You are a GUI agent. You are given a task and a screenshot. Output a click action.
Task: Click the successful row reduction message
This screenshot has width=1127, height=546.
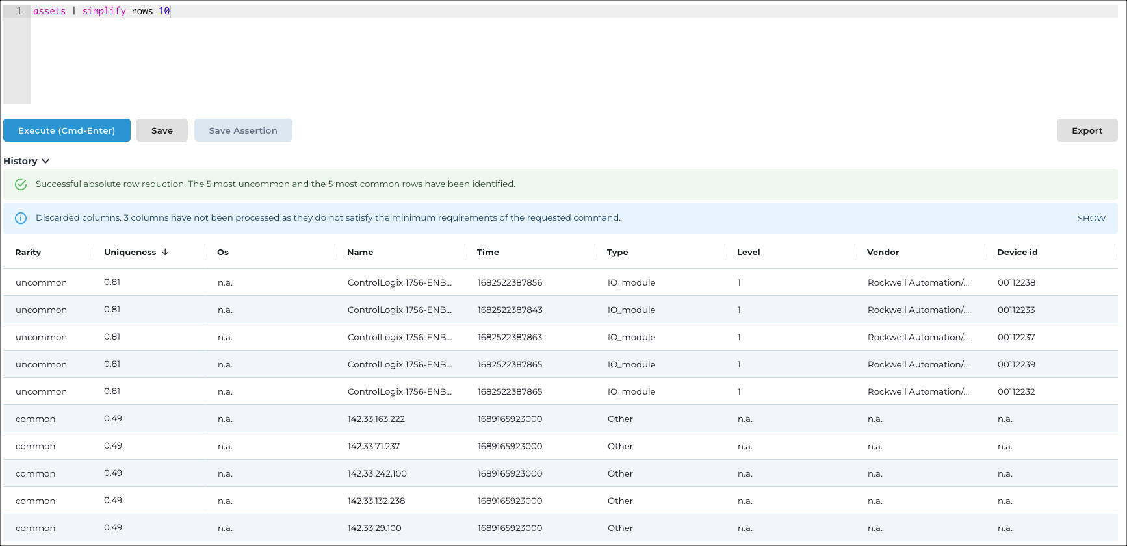click(276, 184)
